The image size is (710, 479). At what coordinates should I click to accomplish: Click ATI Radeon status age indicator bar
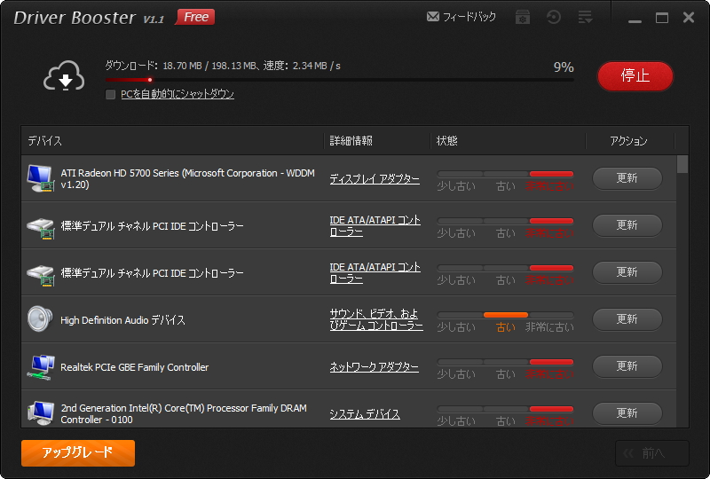(x=505, y=174)
